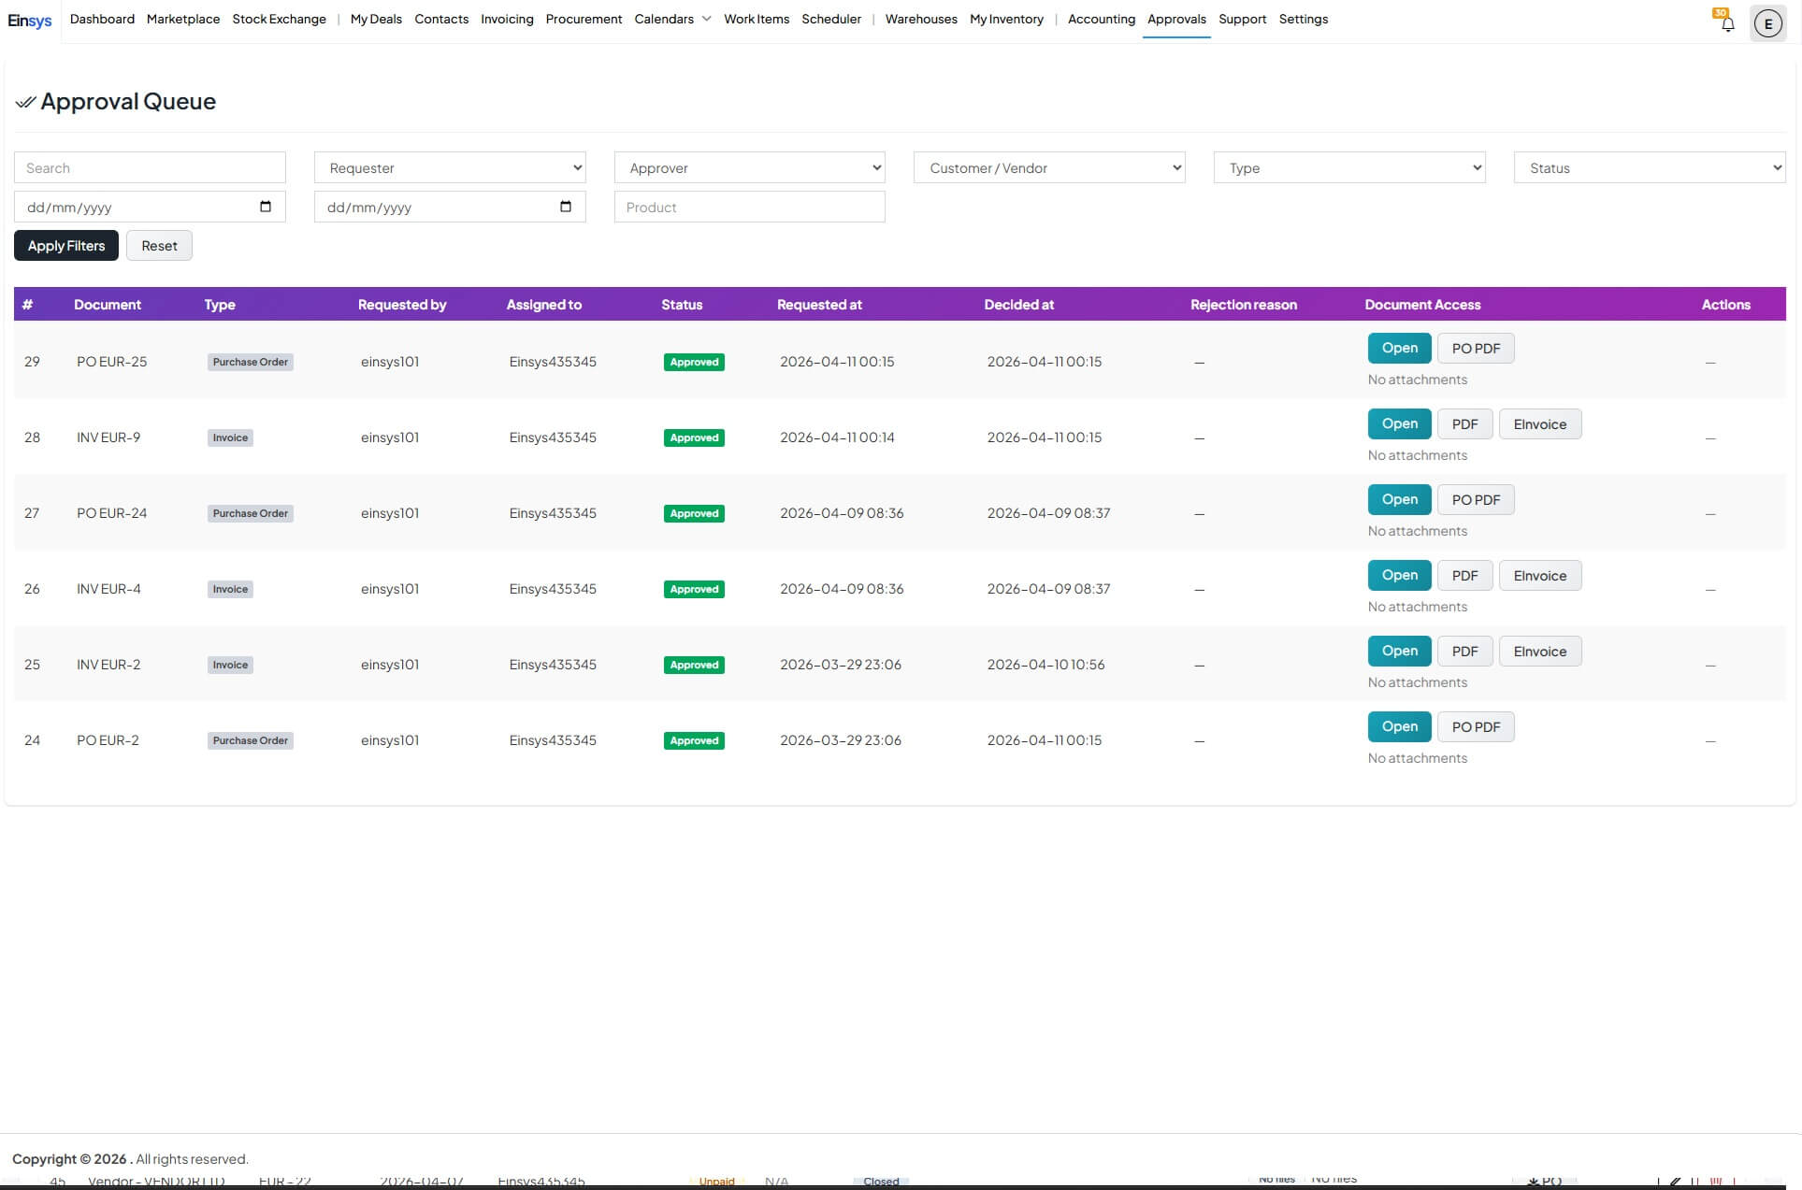1802x1190 pixels.
Task: Open the user profile avatar menu
Action: pyautogui.click(x=1767, y=24)
